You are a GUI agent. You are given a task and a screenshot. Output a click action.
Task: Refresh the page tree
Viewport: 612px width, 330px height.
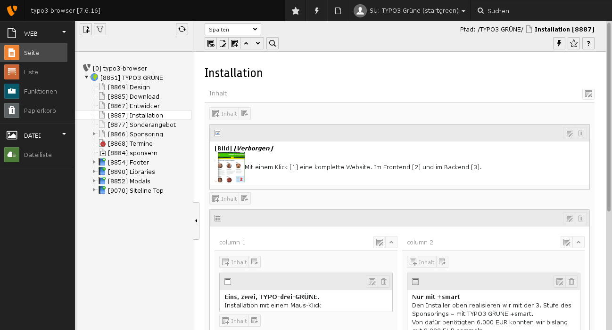pos(182,29)
